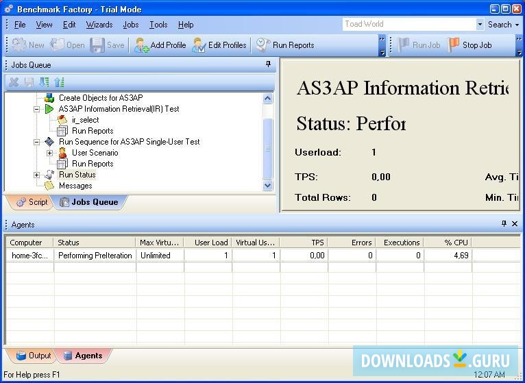Viewport: 525px width, 383px height.
Task: Click the save icon in Jobs Queue toolbar
Action: [x=29, y=82]
